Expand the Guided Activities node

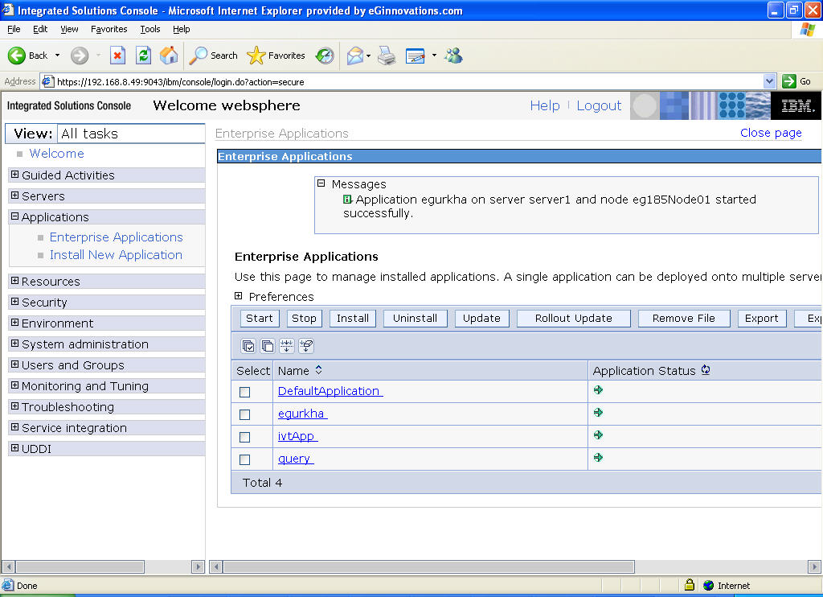tap(14, 175)
